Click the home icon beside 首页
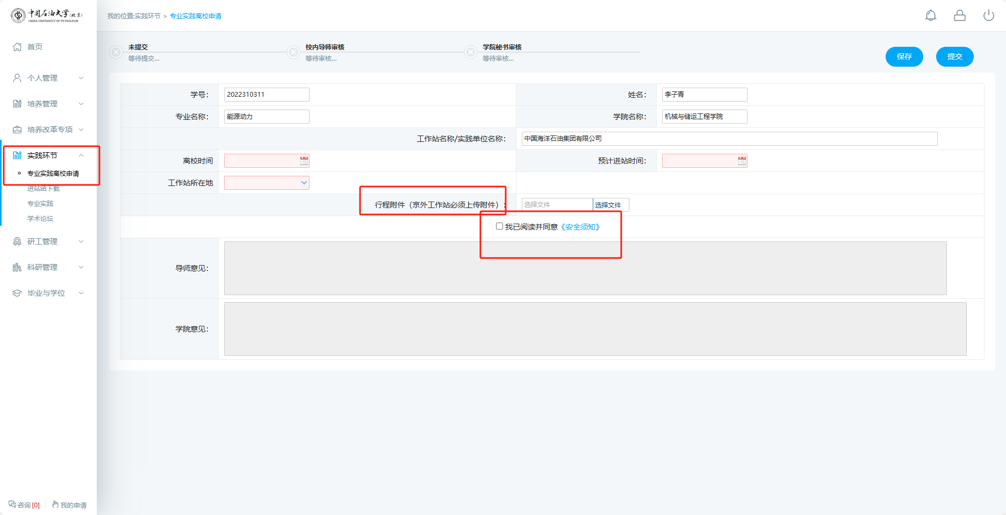The width and height of the screenshot is (1006, 515). pyautogui.click(x=17, y=47)
